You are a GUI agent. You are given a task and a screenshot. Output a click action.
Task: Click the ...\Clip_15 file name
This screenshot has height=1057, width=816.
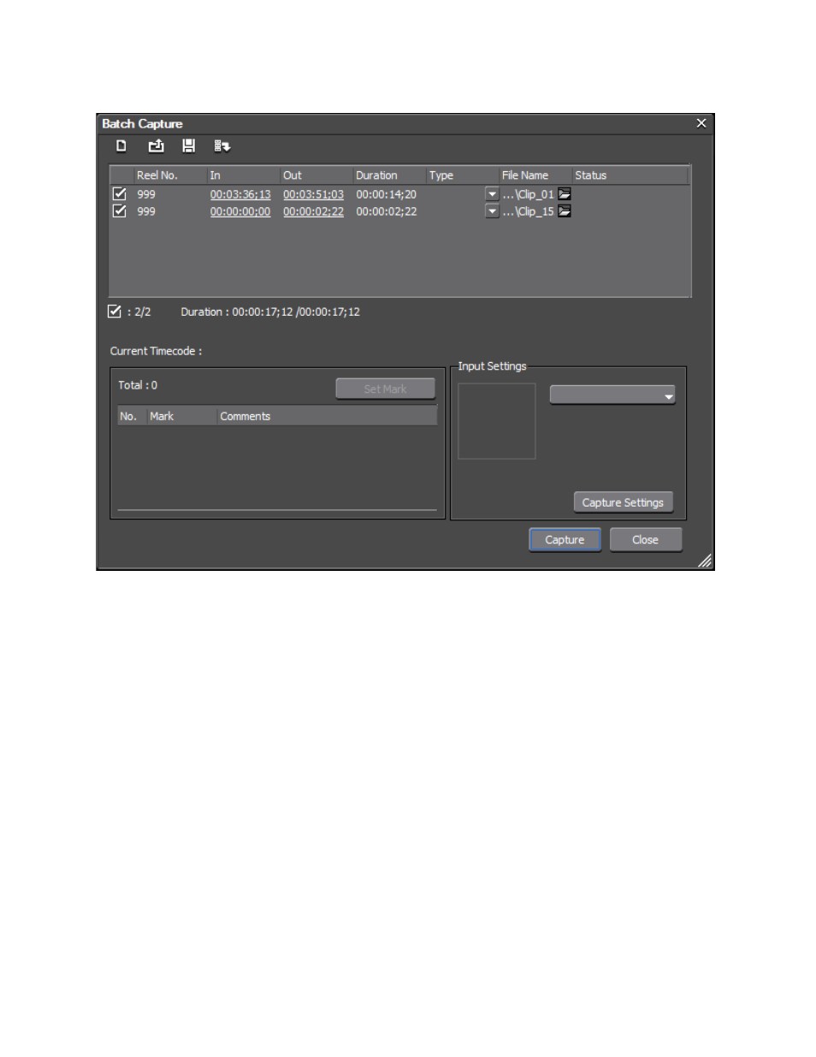pos(529,211)
